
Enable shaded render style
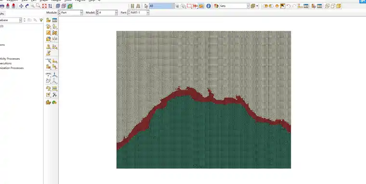click(x=69, y=6)
